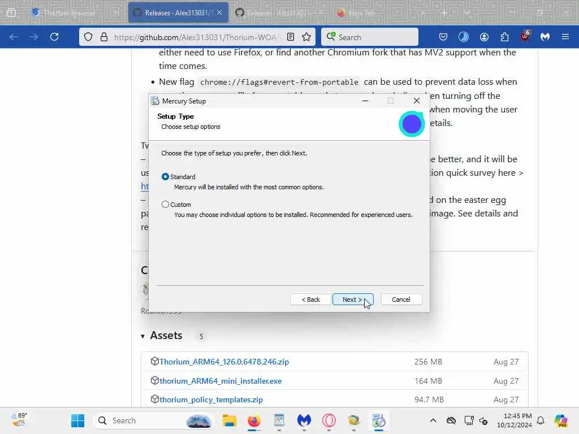
Task: Bookmark this page with star icon
Action: (x=306, y=37)
